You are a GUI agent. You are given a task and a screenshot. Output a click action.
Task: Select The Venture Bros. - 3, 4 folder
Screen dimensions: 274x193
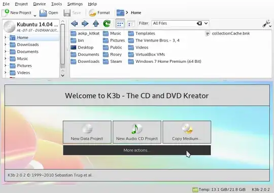[x=154, y=41]
